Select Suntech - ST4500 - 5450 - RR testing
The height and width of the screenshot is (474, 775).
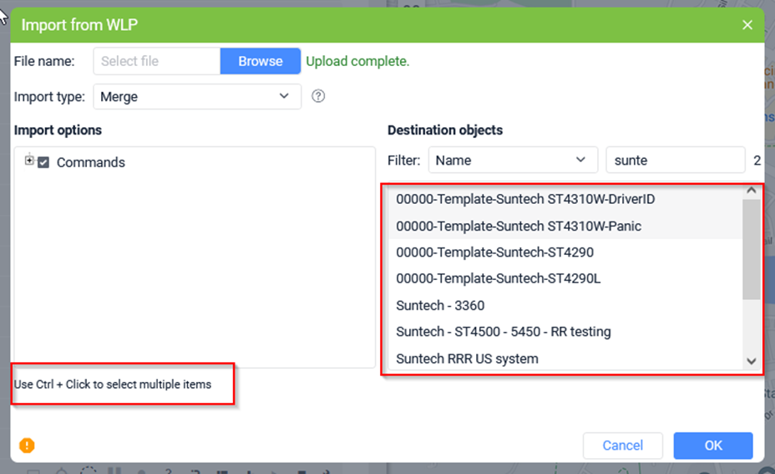tap(565, 332)
